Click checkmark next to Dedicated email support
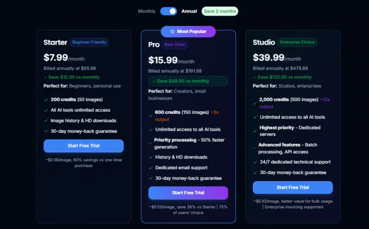The height and width of the screenshot is (229, 369). click(150, 168)
